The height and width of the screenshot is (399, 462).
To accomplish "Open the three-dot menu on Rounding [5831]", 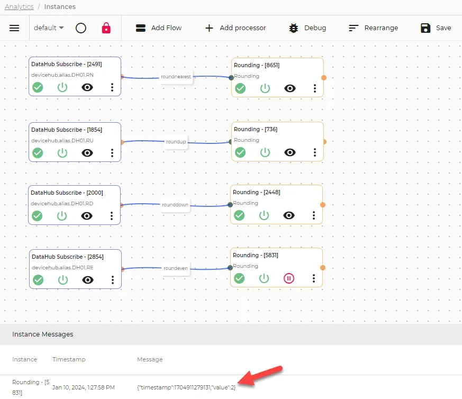I will pos(314,278).
